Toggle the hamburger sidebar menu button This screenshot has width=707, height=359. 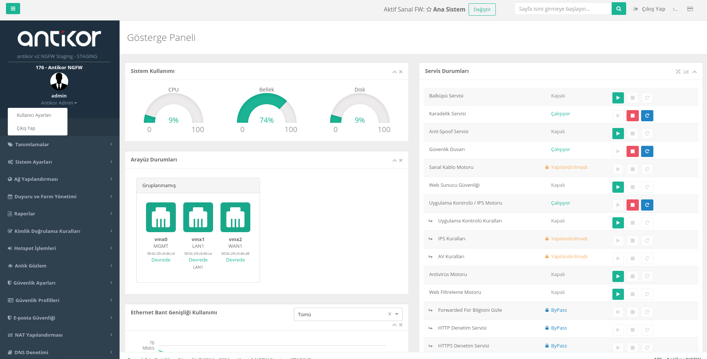pyautogui.click(x=13, y=9)
